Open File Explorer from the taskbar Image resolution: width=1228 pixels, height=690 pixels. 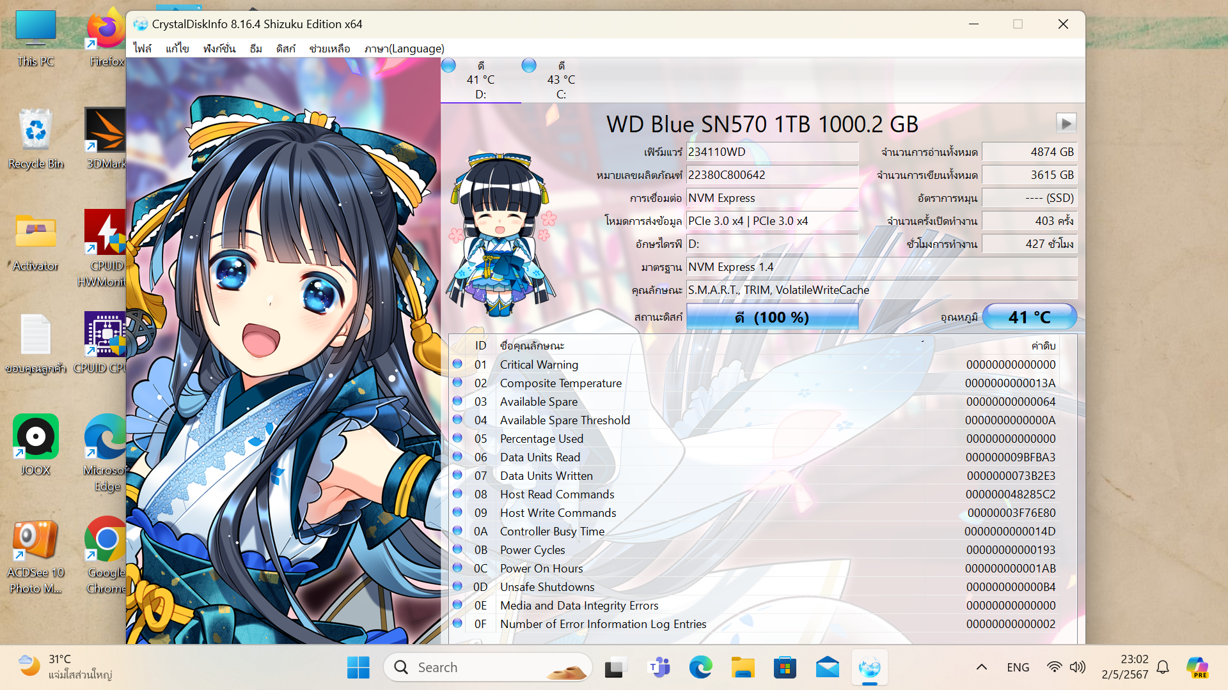click(x=743, y=668)
